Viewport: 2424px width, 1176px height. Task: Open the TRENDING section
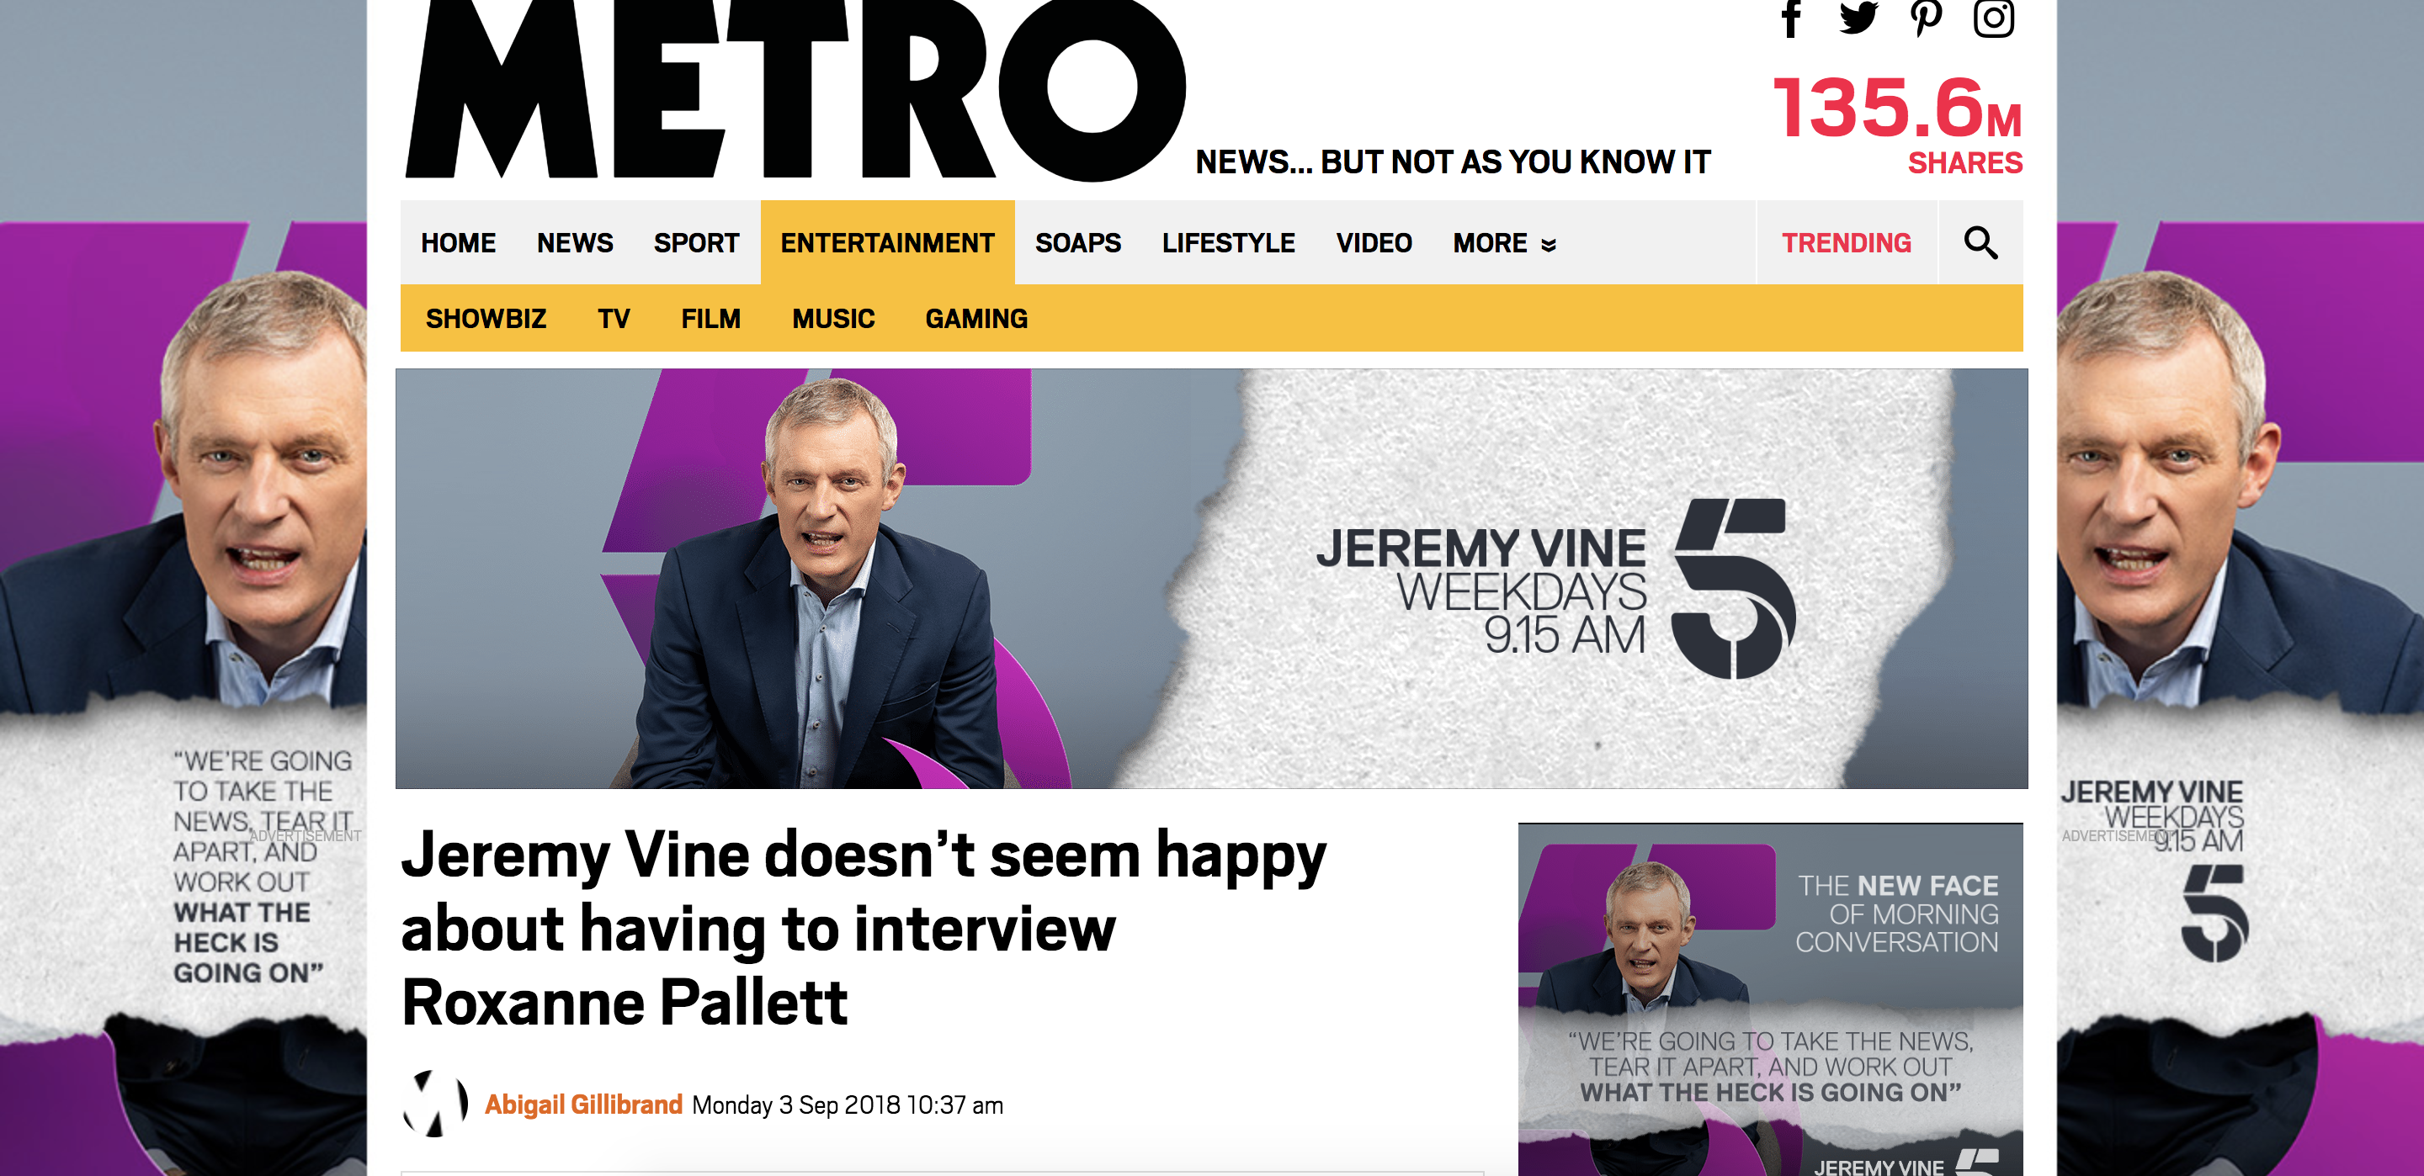click(1847, 243)
